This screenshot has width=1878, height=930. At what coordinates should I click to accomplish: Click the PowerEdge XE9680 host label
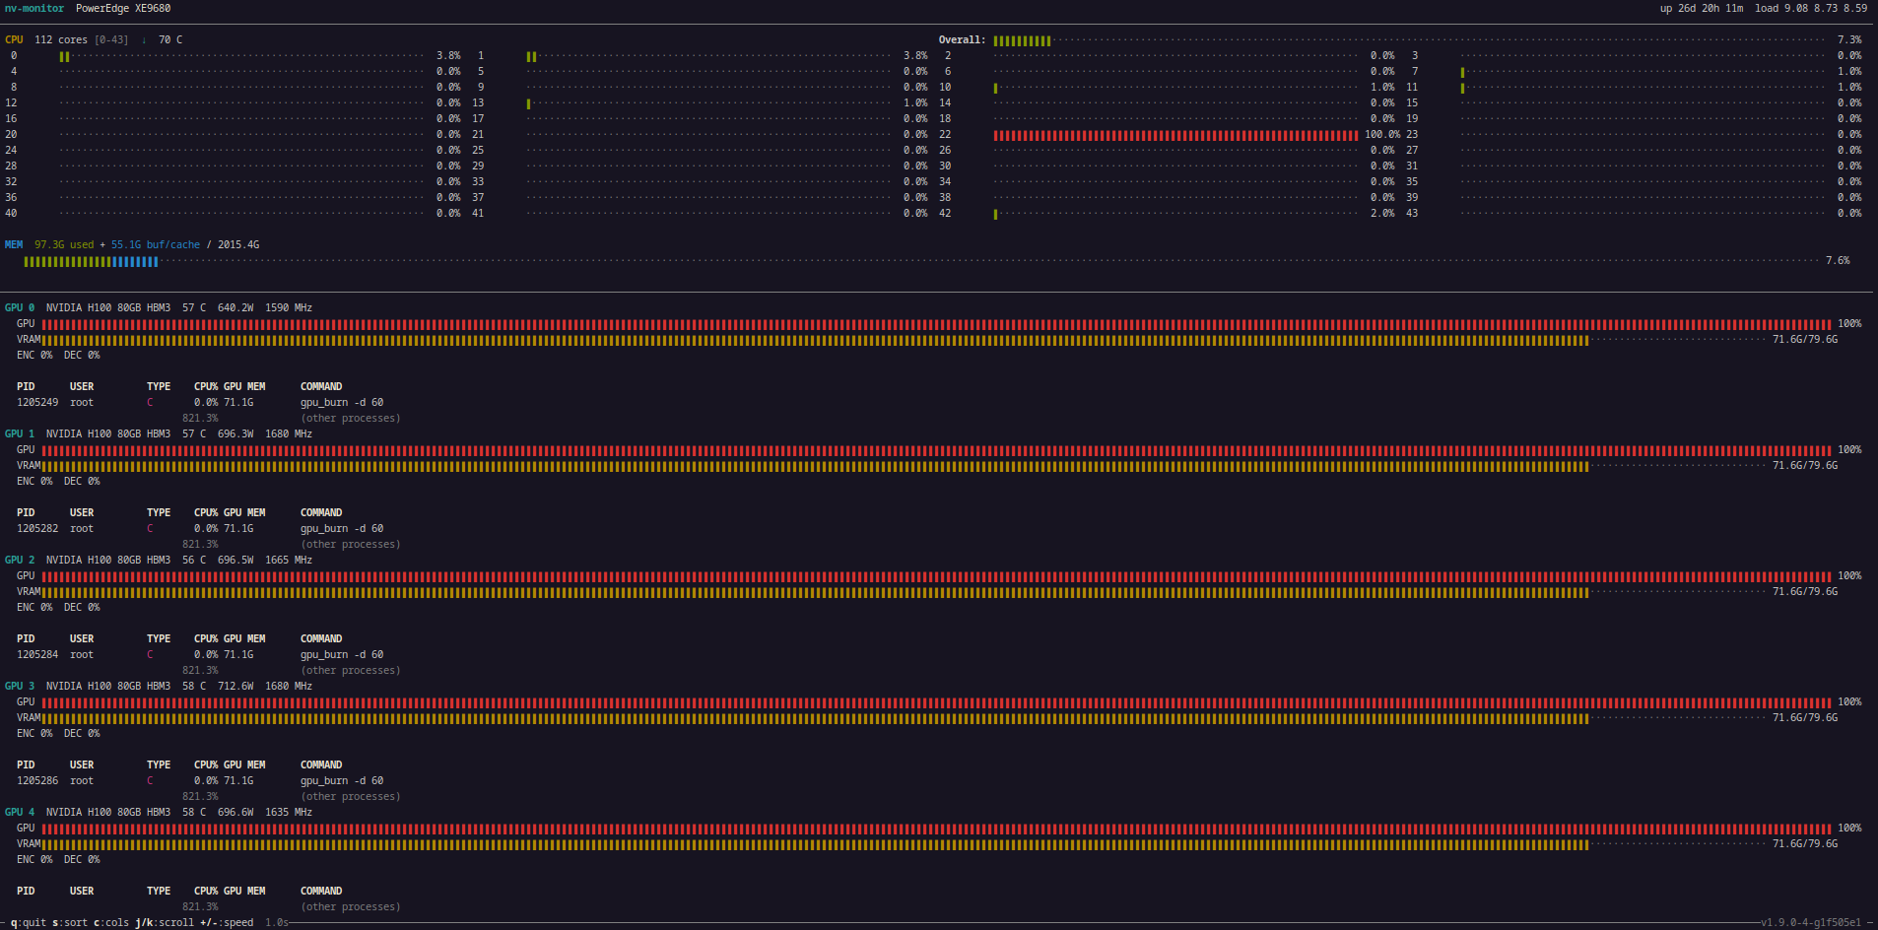[x=123, y=9]
